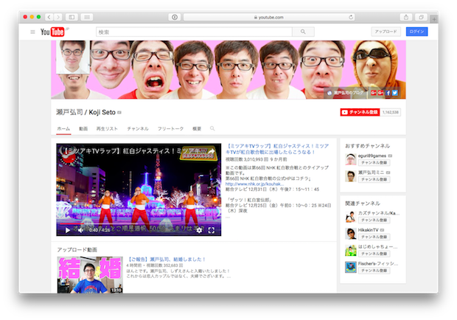Open the はじめしゃちょー channel
Screen dimensions: 457x320
[x=377, y=247]
